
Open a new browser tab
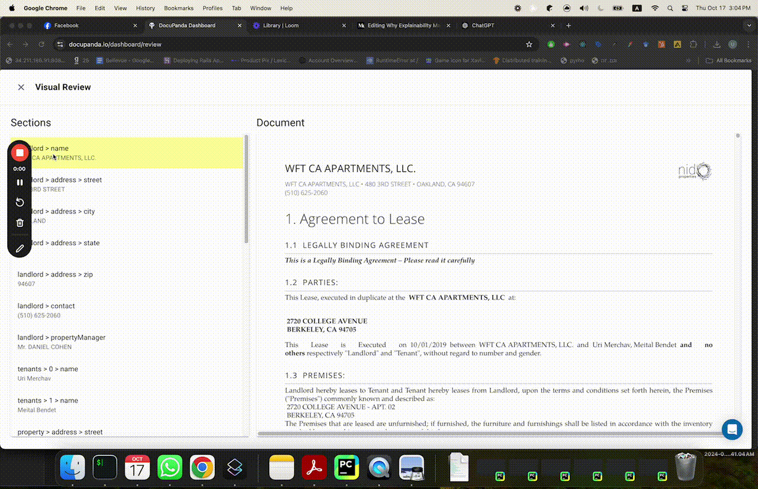(x=568, y=25)
